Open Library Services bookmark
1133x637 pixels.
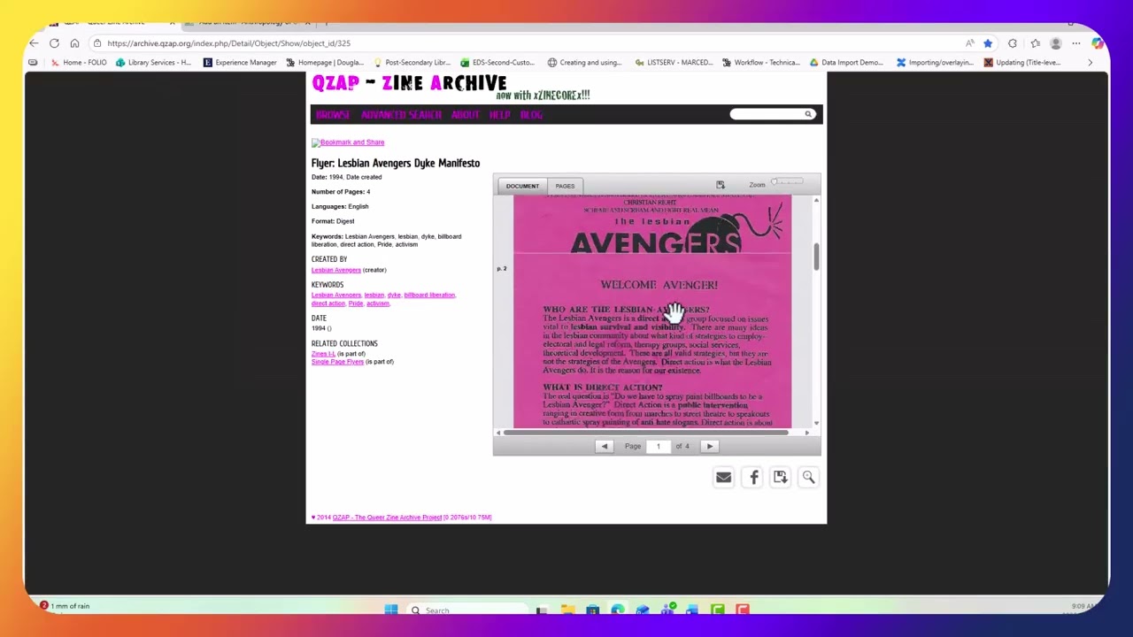(x=153, y=63)
